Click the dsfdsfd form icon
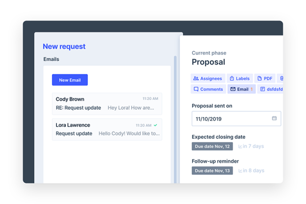The height and width of the screenshot is (204, 306). (x=262, y=89)
